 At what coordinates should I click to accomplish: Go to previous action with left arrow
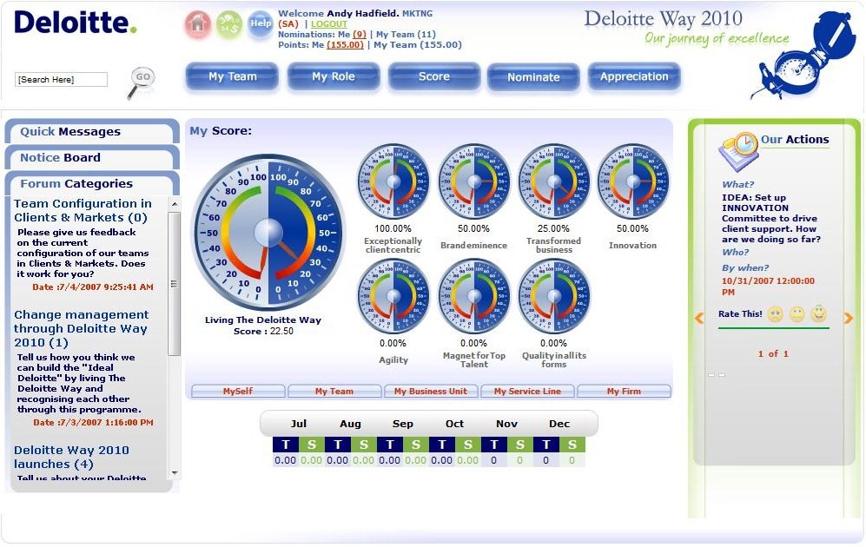[x=699, y=318]
